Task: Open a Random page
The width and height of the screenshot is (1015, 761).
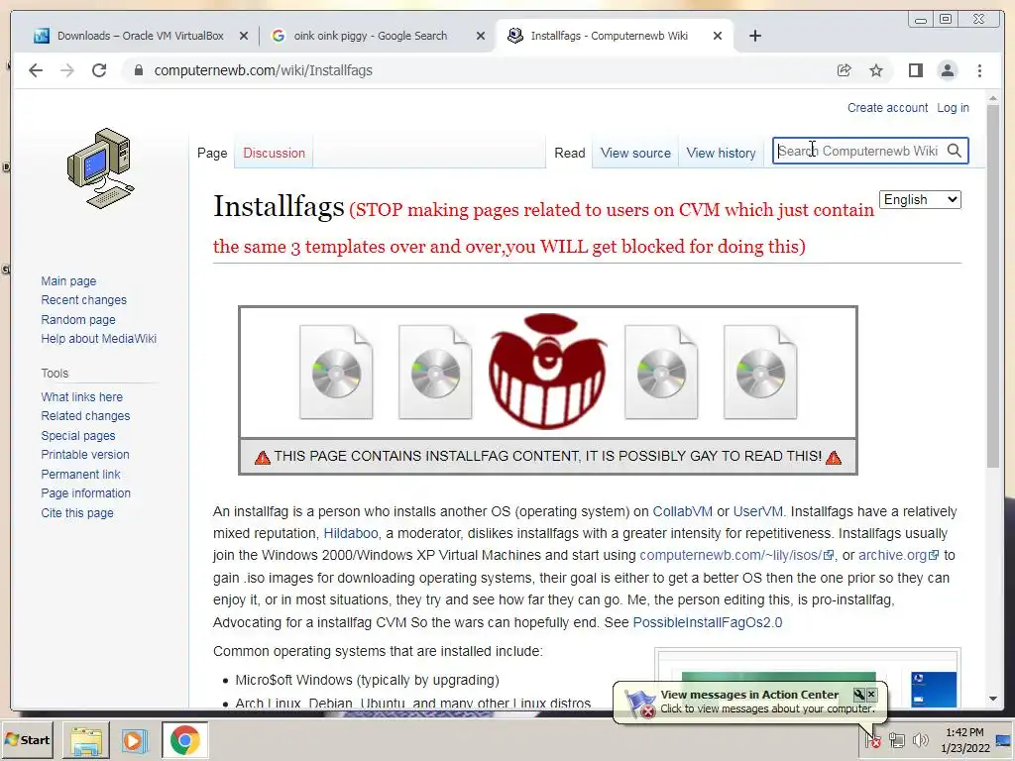Action: 78,320
